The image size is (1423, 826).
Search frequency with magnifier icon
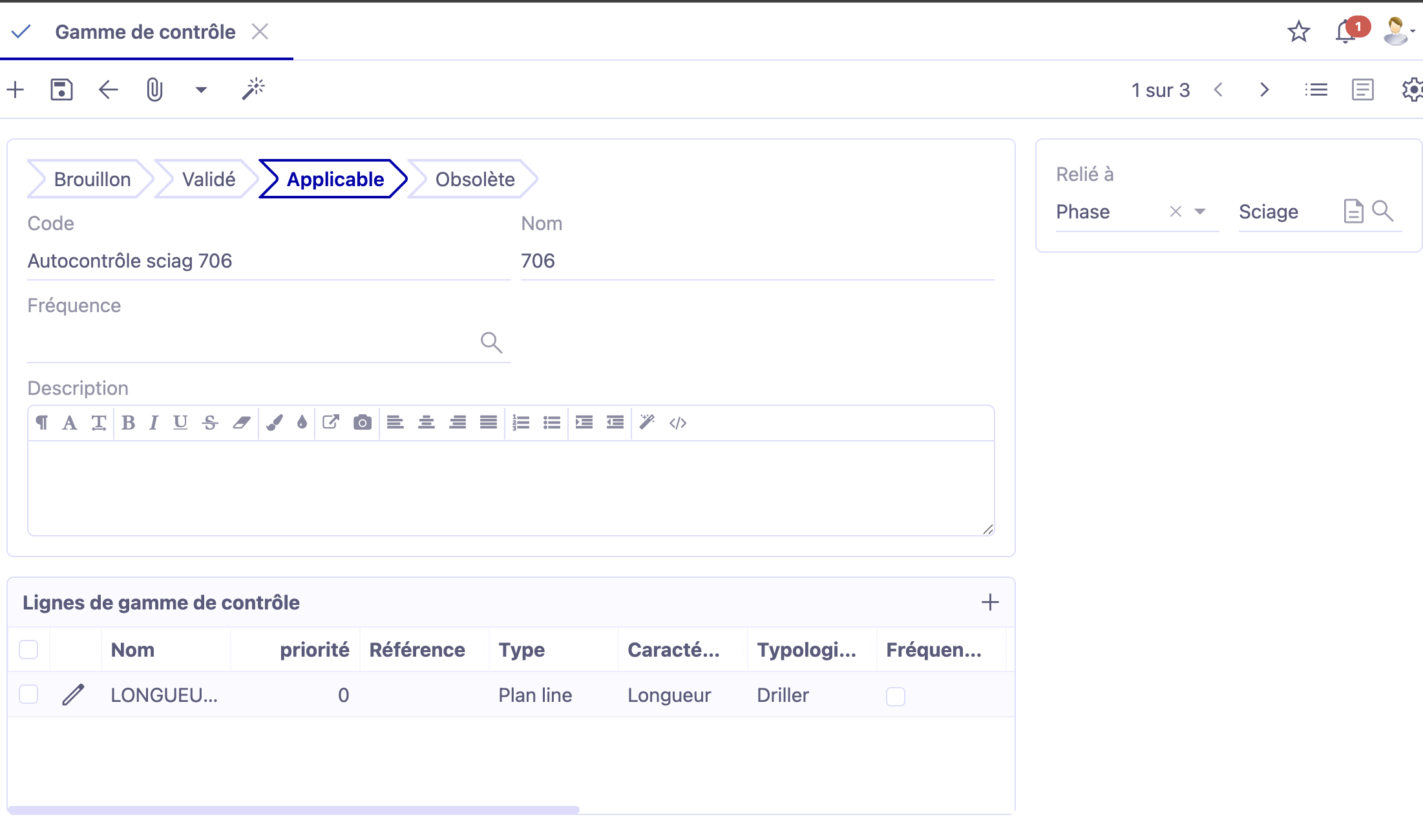pos(491,342)
